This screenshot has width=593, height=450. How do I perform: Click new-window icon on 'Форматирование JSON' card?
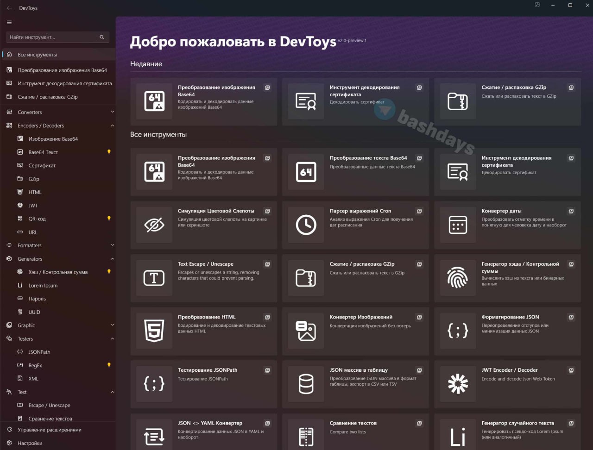tap(571, 317)
